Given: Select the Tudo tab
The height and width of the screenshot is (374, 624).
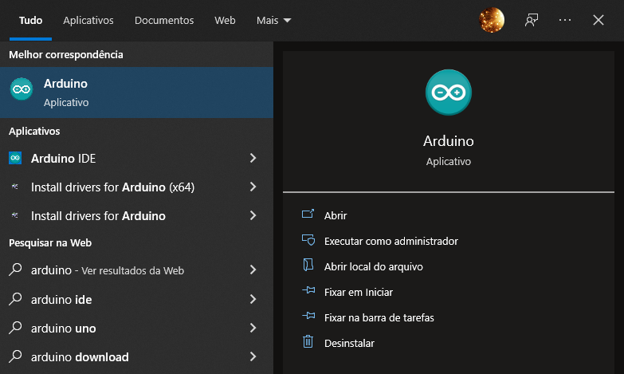Looking at the screenshot, I should click(30, 20).
